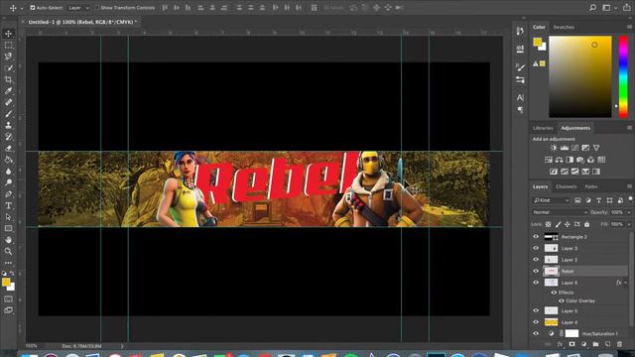Select the Clone Stamp tool
This screenshot has width=635, height=357.
8,125
